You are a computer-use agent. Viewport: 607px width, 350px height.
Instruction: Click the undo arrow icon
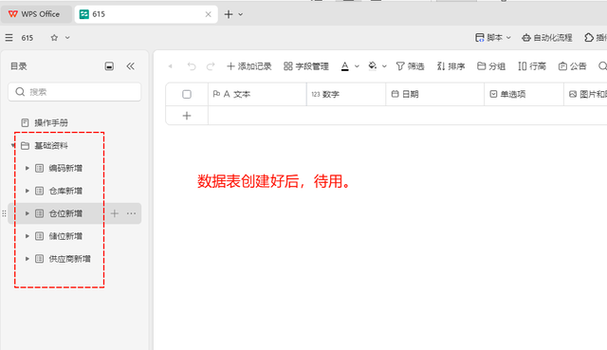pos(192,66)
